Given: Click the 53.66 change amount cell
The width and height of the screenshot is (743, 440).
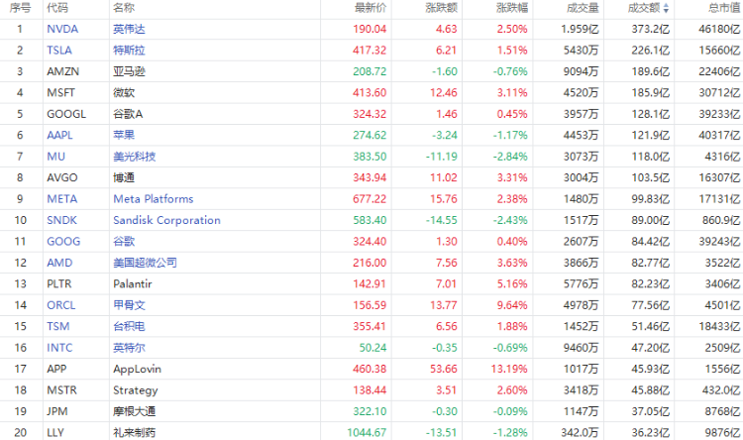Looking at the screenshot, I should pos(444,369).
